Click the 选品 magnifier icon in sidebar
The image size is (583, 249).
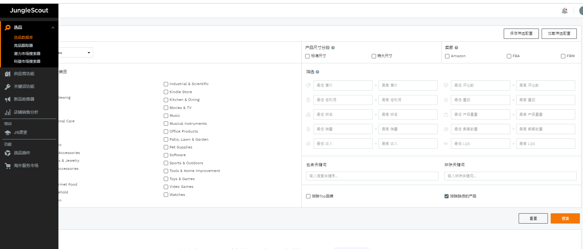8,27
